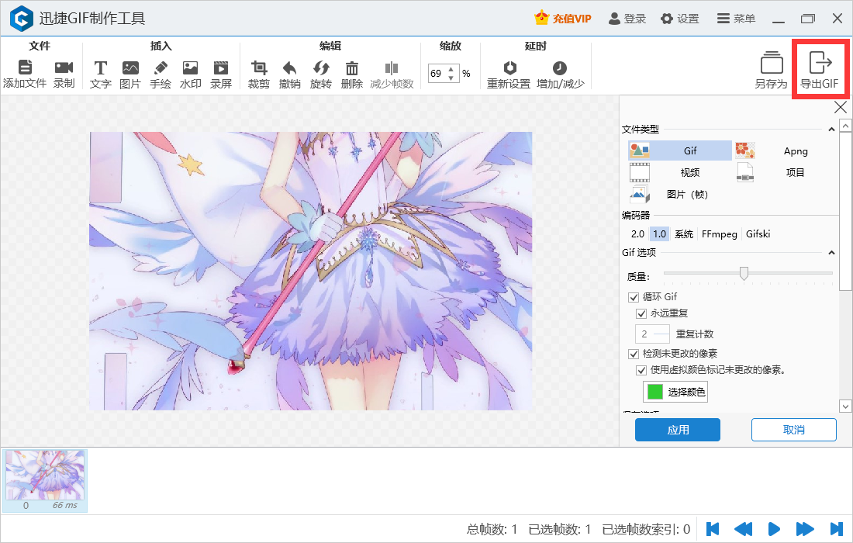
Task: Toggle 永远重复 checkbox
Action: [x=641, y=314]
